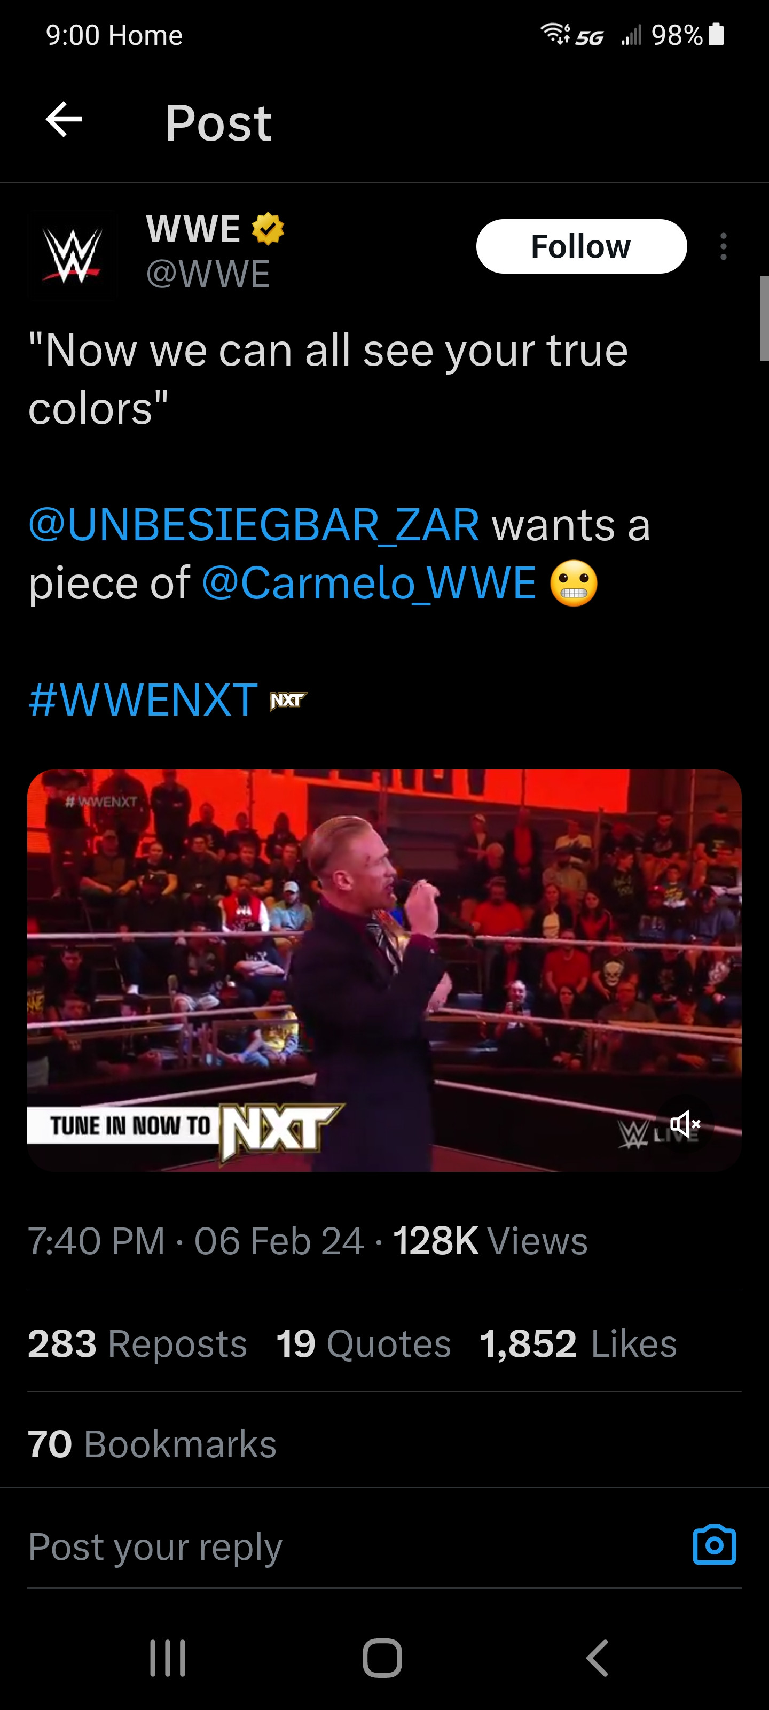The image size is (769, 1710).
Task: Open the three-dot more options menu
Action: click(723, 246)
